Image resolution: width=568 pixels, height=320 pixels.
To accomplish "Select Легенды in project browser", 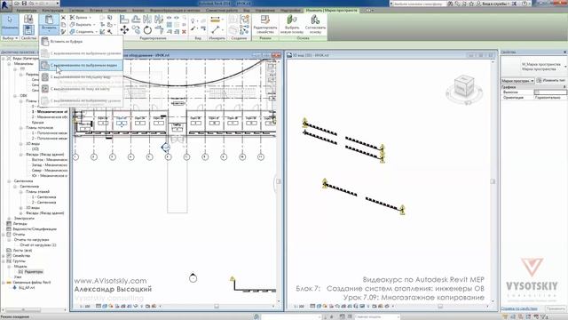I will tap(20, 224).
